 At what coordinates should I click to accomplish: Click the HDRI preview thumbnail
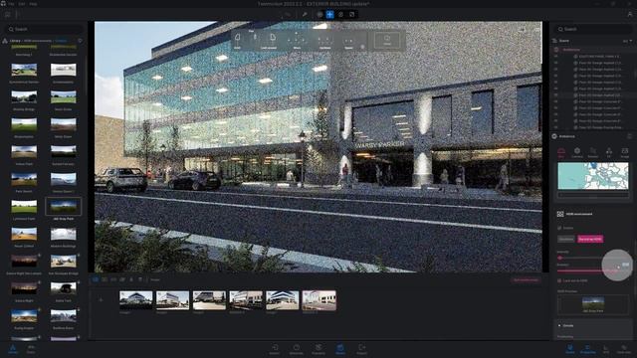[x=593, y=303]
